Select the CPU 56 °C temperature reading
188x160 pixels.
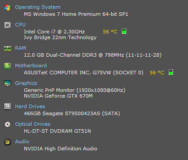[x=110, y=32]
